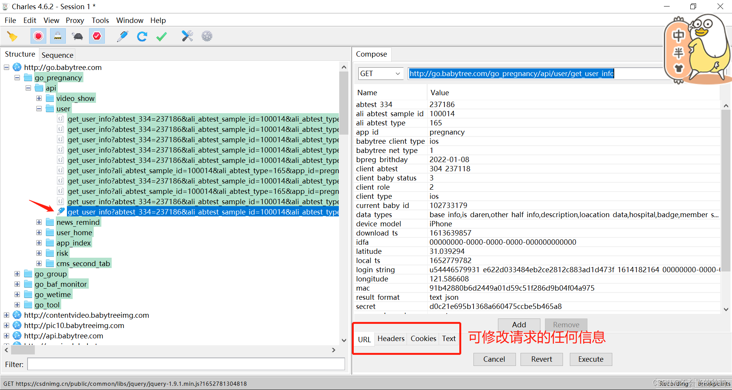Toggle SSL proxying toolbar icon
This screenshot has height=390, width=732.
tap(58, 36)
